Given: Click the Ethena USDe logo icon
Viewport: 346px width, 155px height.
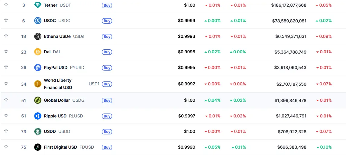Looking at the screenshot, I should pos(38,36).
